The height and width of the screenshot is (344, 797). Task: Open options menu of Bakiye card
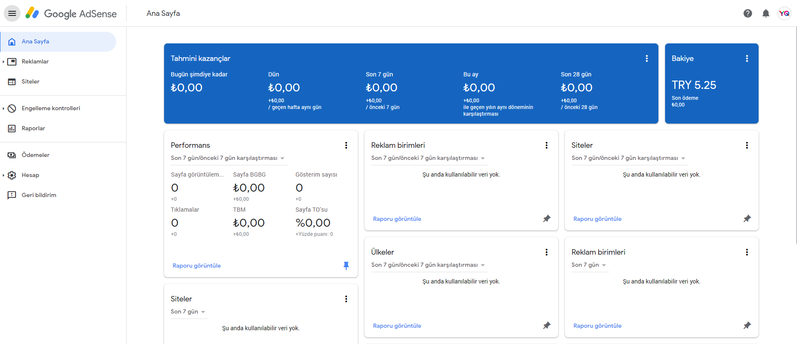pyautogui.click(x=747, y=58)
